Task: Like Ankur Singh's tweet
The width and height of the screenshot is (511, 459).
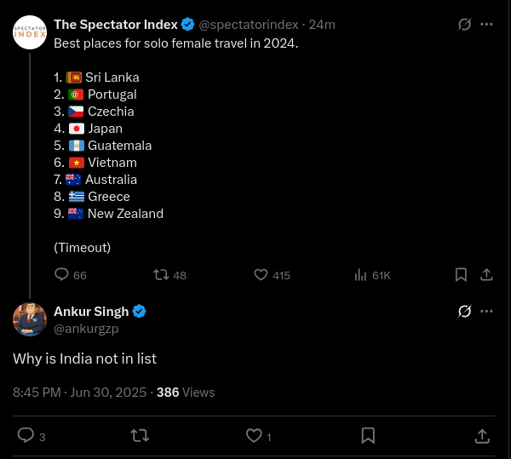Action: [x=258, y=436]
